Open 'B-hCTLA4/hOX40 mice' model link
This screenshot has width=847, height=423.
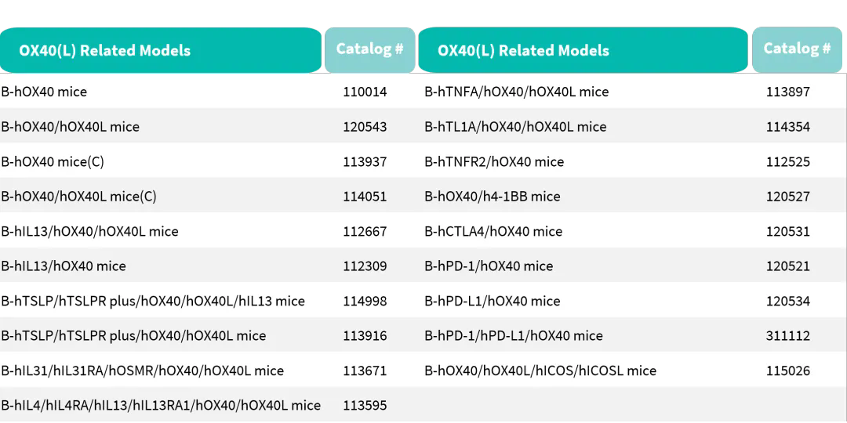493,232
